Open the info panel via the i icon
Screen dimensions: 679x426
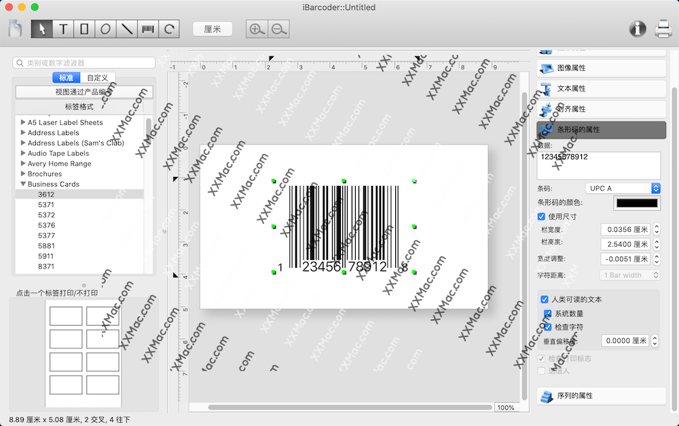tap(637, 28)
